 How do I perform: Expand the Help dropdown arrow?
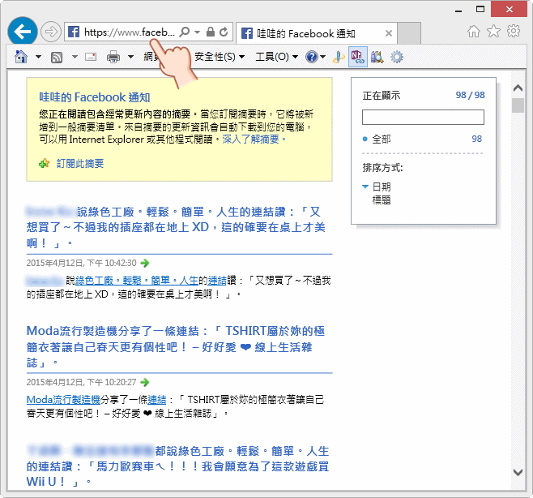[322, 57]
